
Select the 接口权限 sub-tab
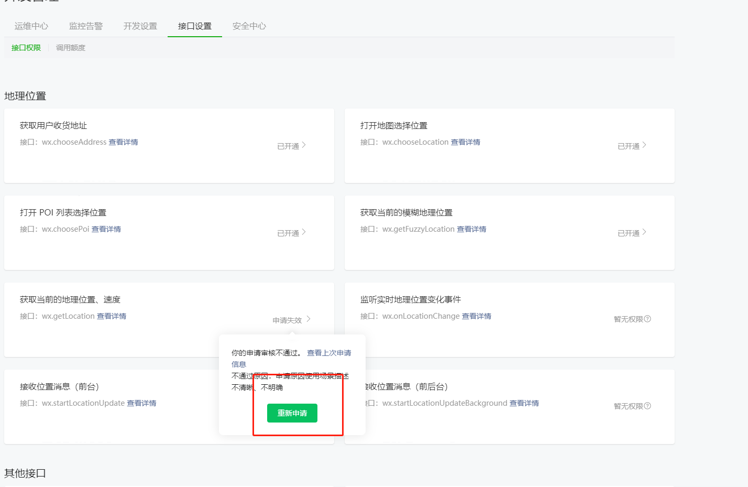tap(26, 48)
